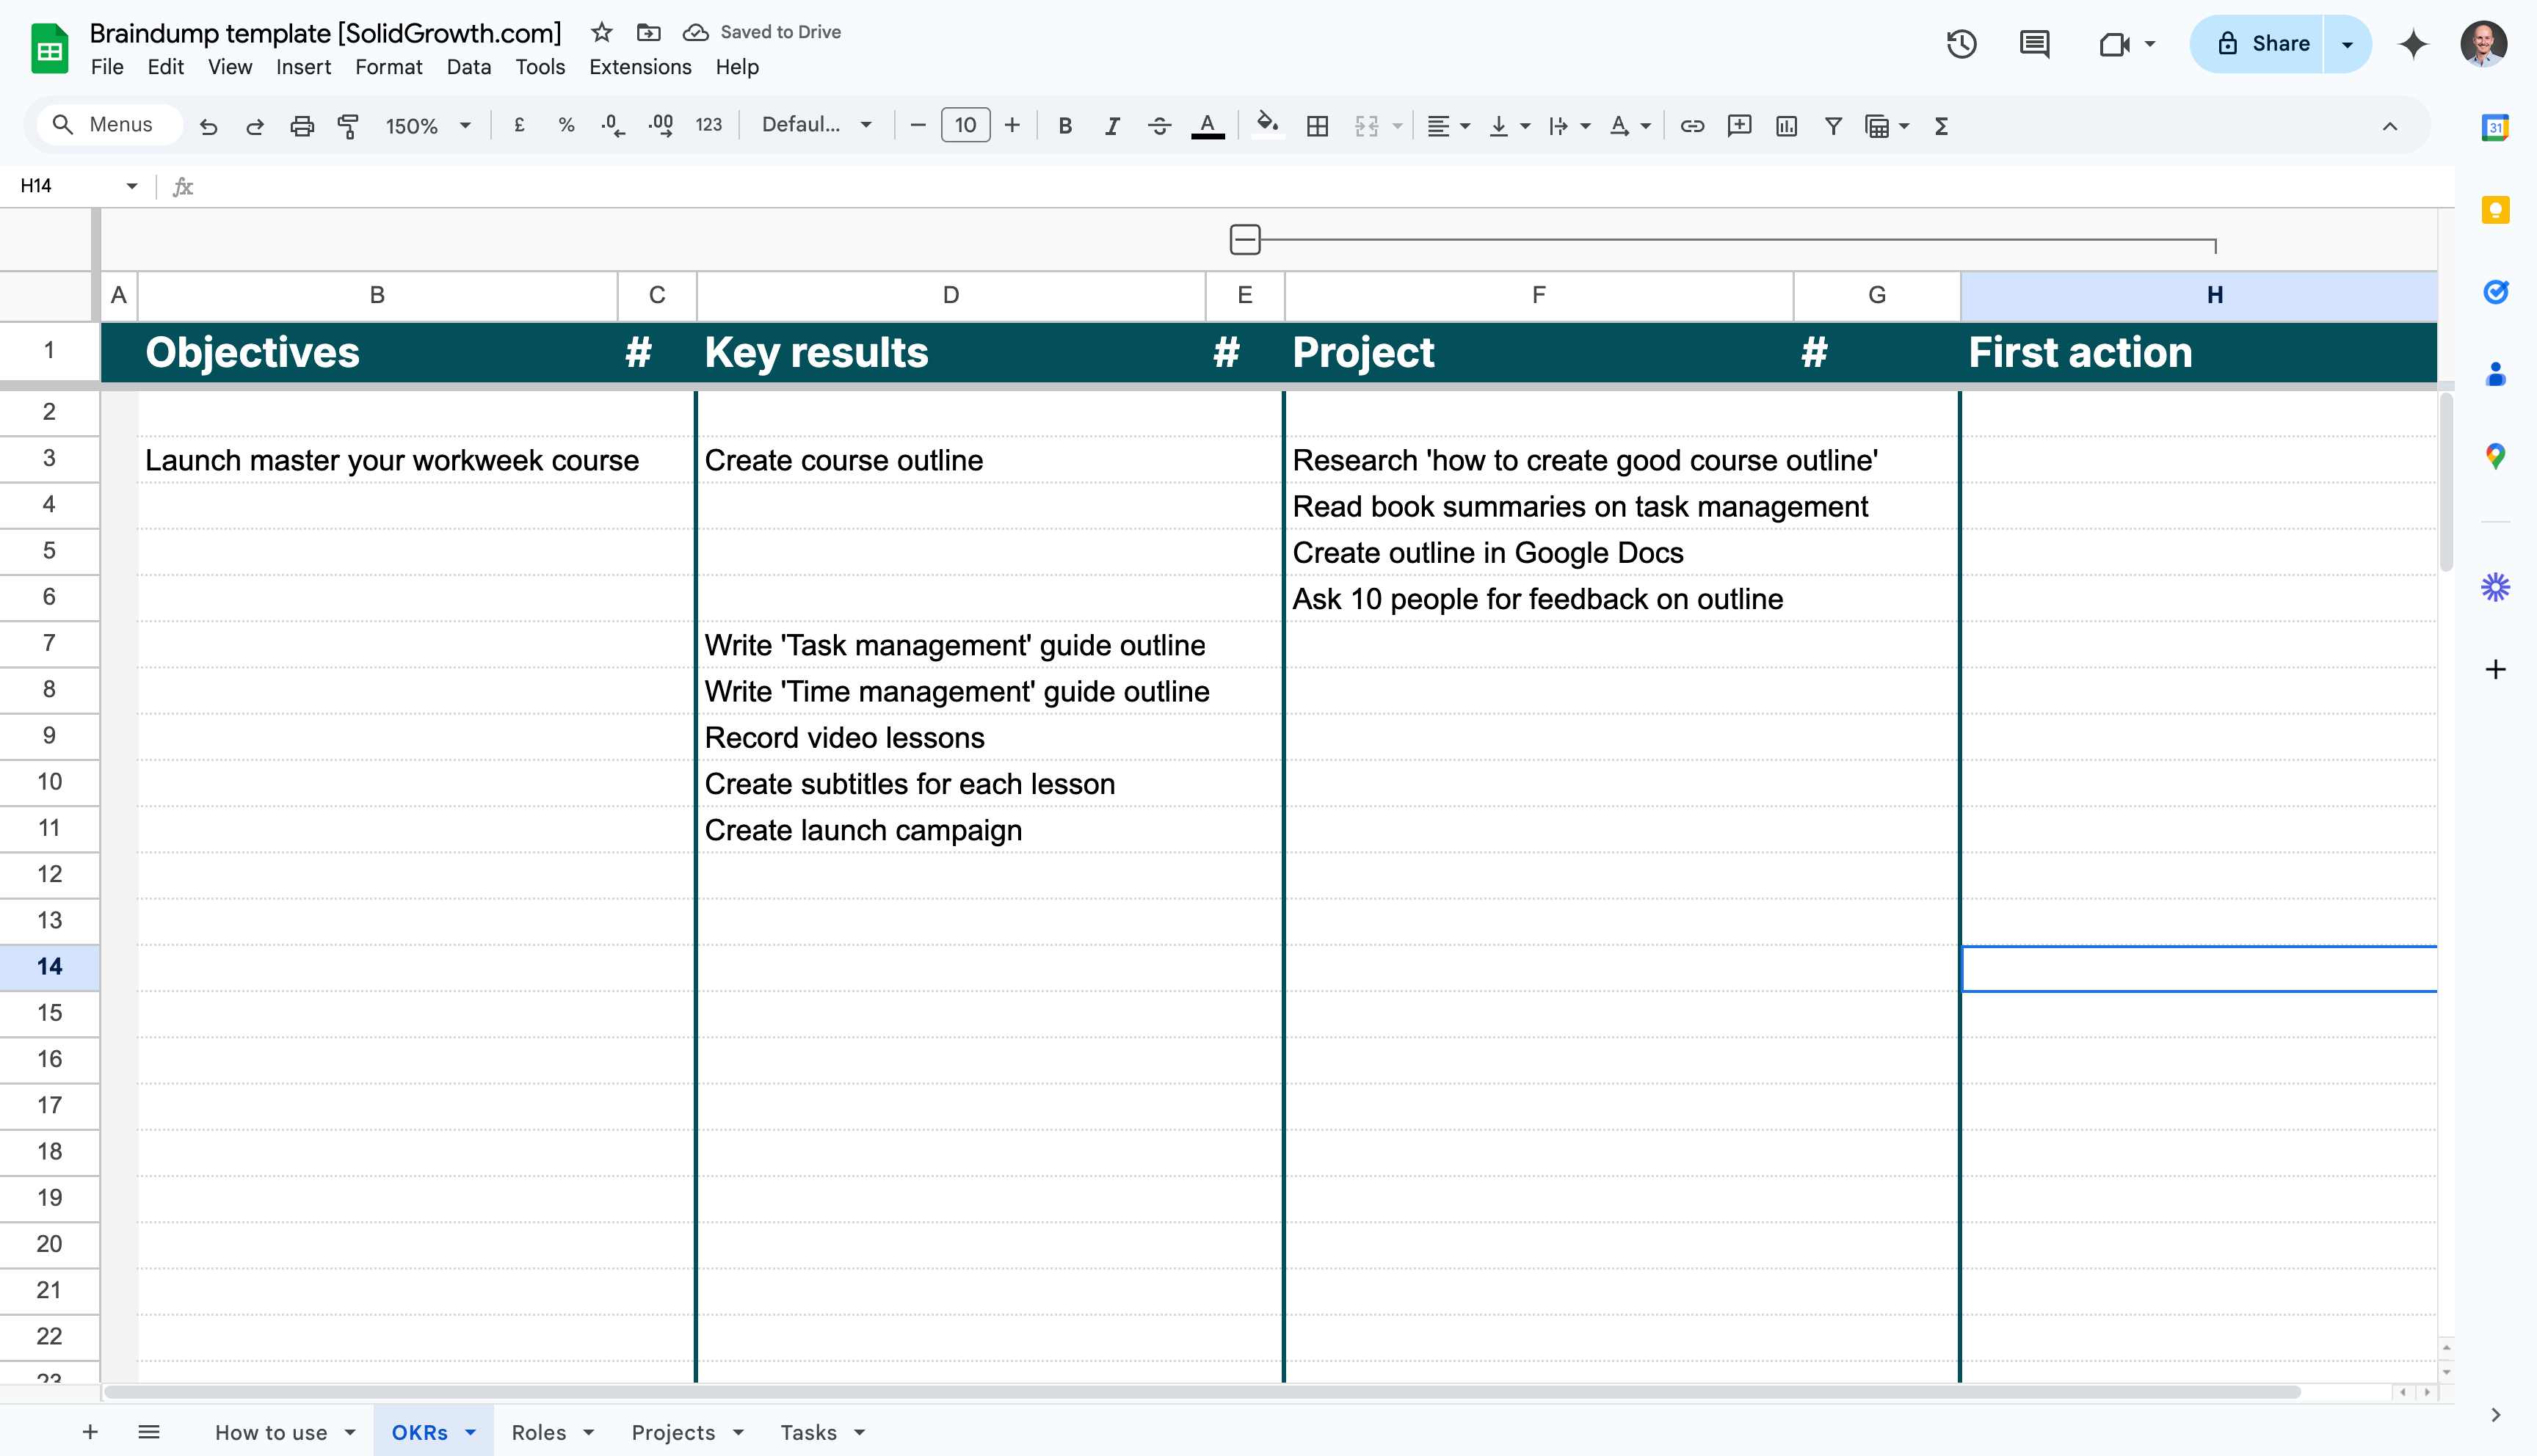Toggle bold formatting
Screen dimensions: 2537x1456
pyautogui.click(x=1065, y=126)
